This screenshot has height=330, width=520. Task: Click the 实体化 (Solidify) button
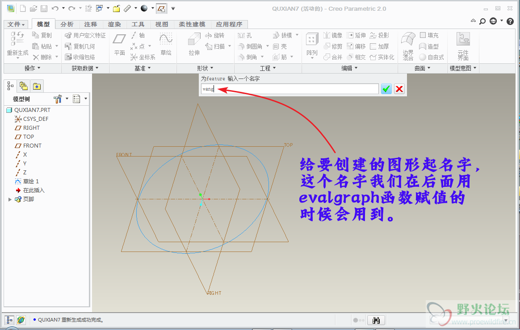[x=382, y=57]
